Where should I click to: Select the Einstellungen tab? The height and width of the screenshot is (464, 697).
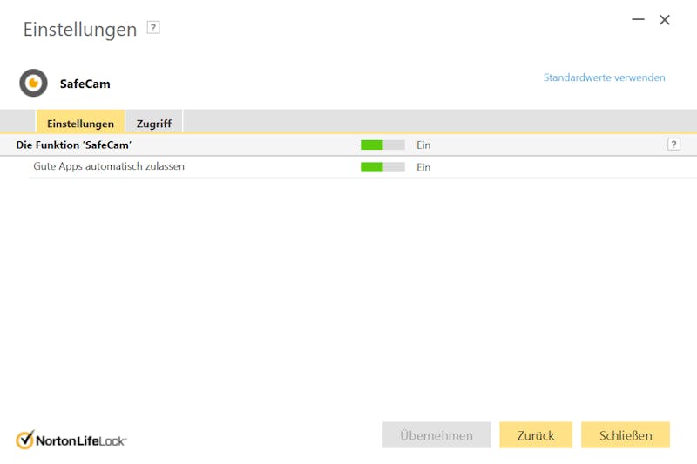(x=80, y=123)
